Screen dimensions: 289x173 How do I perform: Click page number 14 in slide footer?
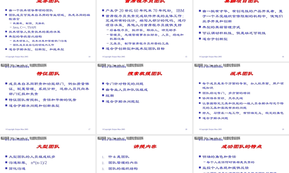89,57
